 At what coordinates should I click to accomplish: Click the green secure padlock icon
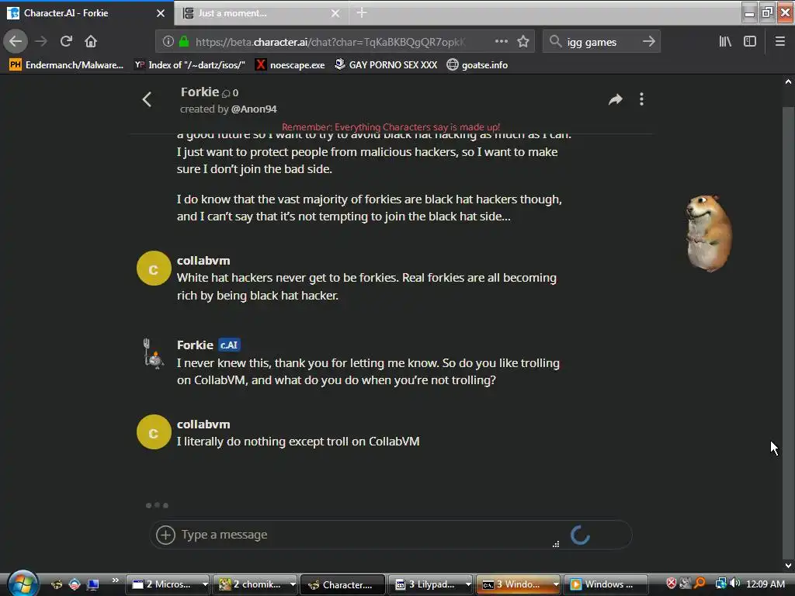[184, 42]
